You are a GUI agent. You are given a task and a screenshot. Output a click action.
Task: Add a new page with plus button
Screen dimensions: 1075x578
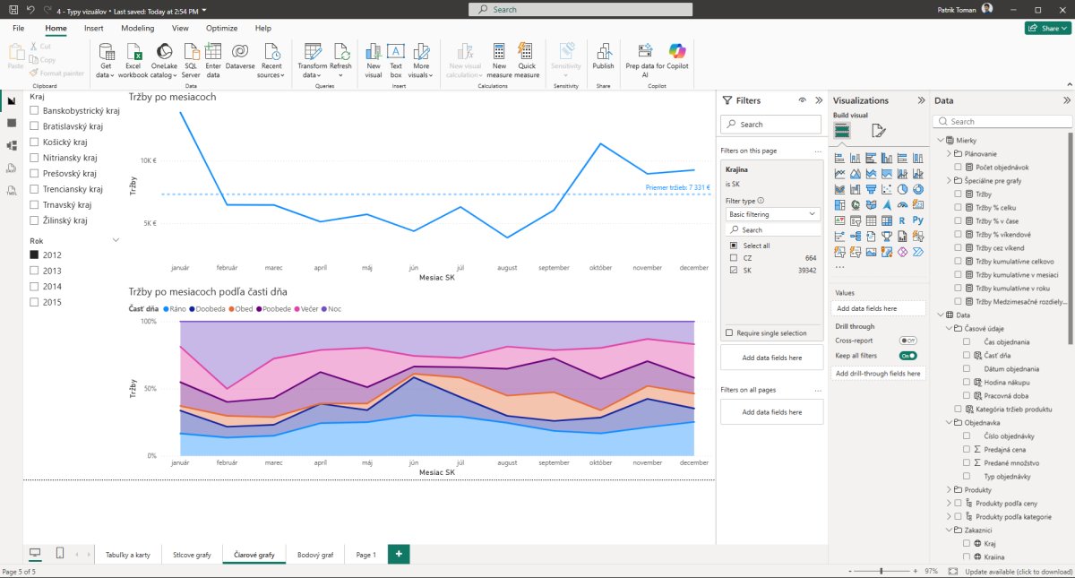click(x=399, y=555)
